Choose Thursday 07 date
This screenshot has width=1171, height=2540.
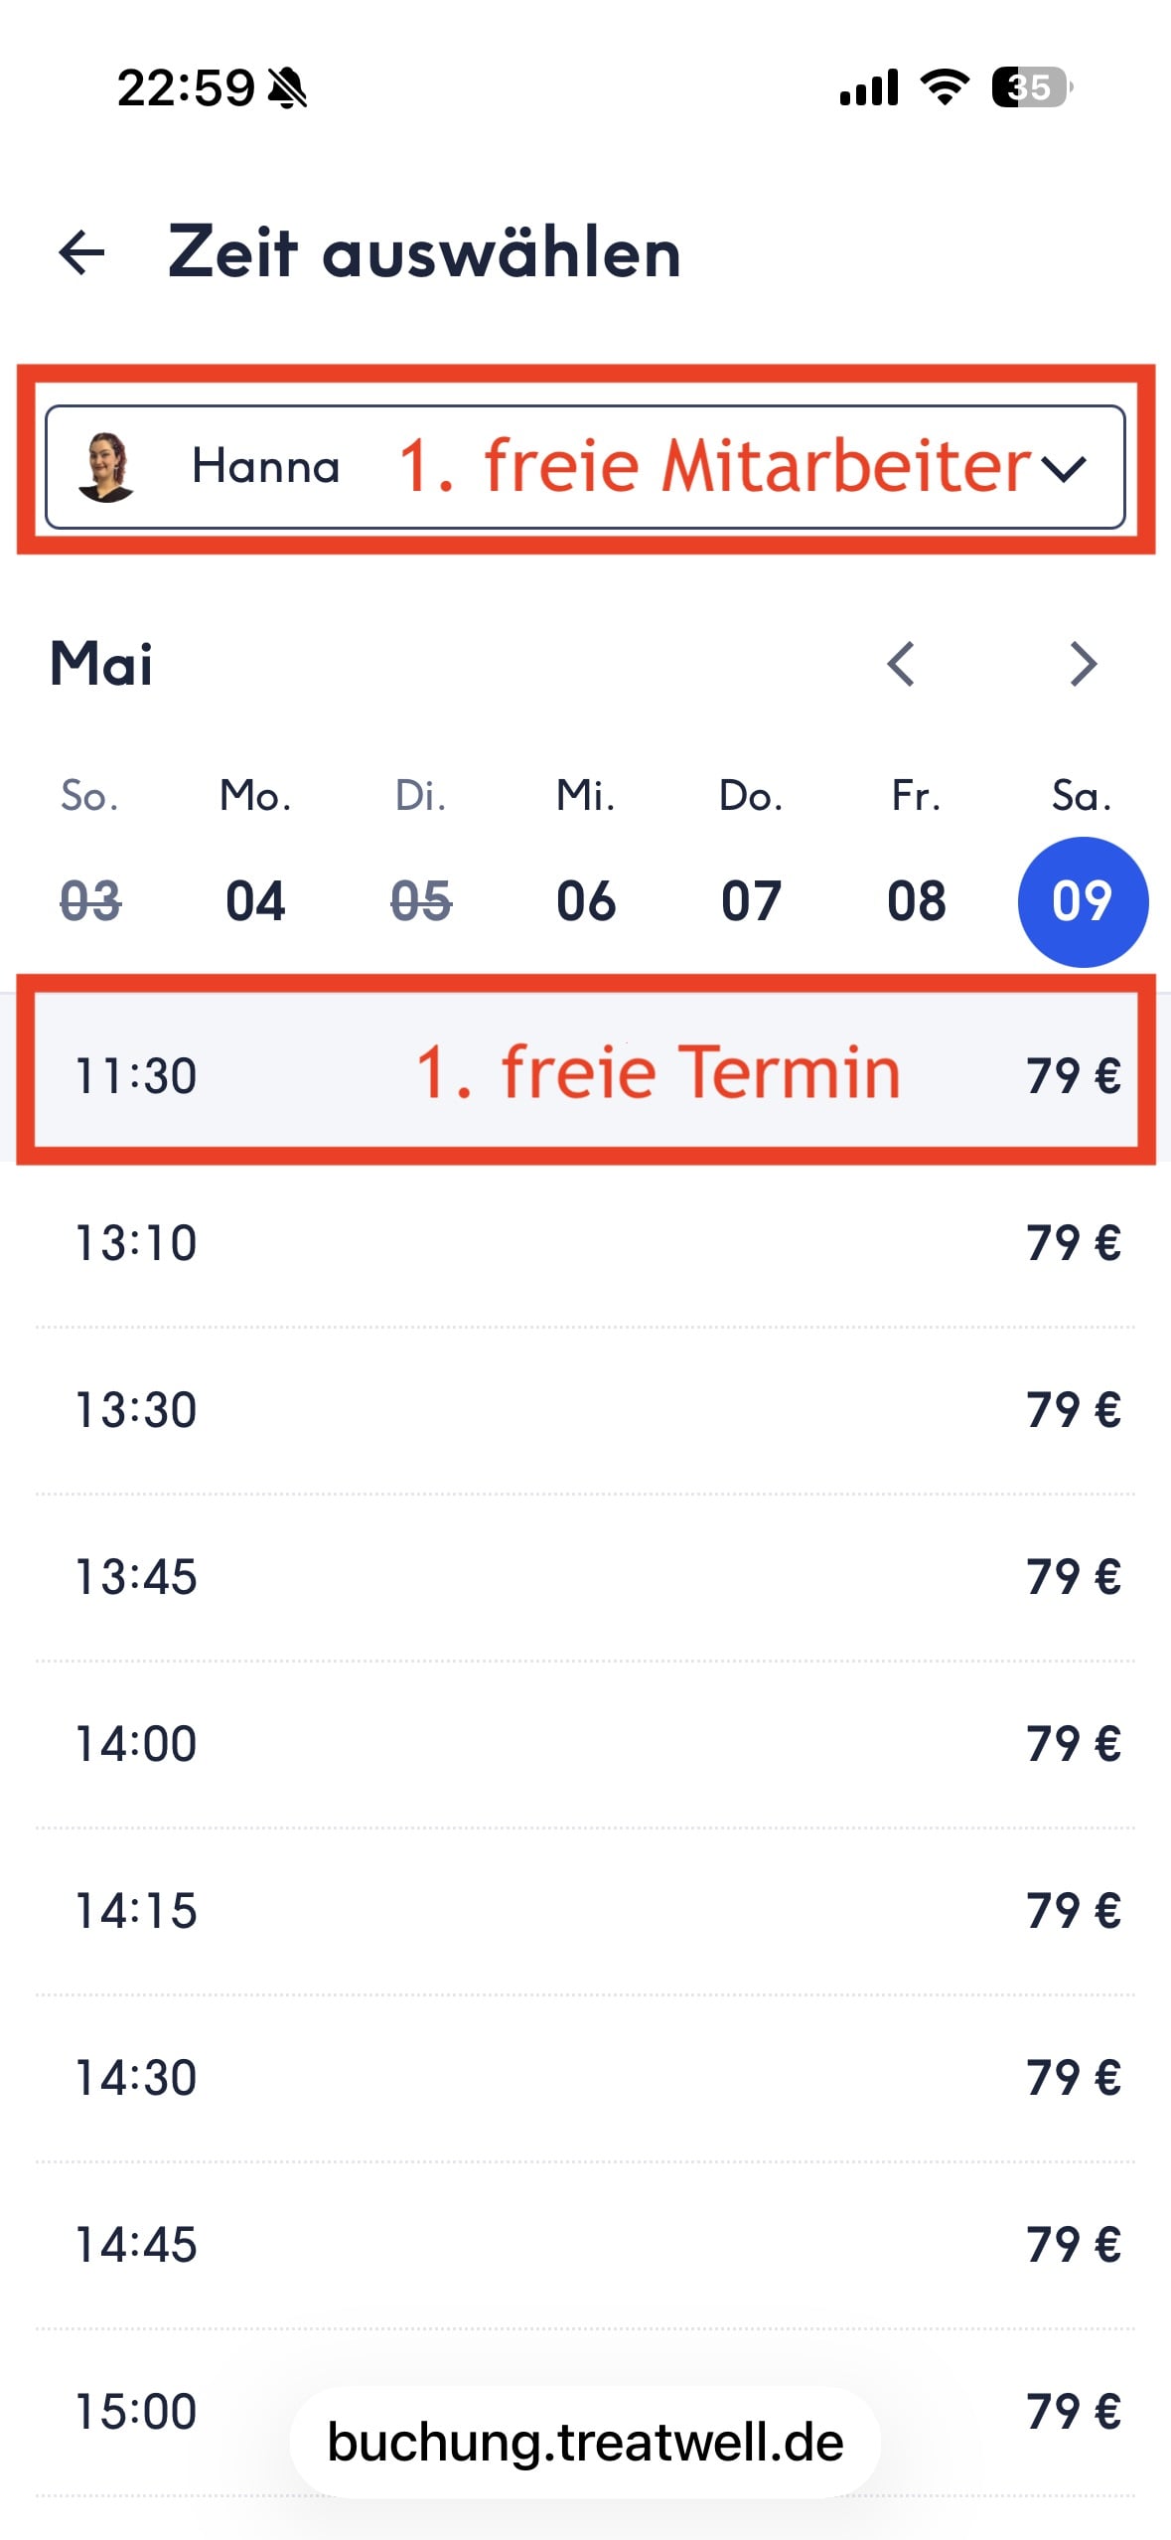pyautogui.click(x=751, y=901)
